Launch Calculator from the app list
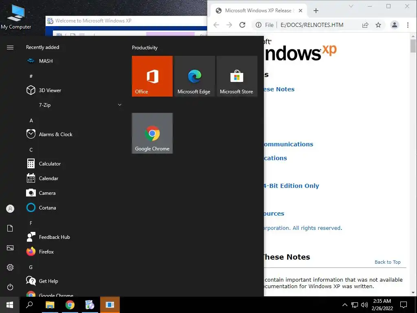This screenshot has height=313, width=417. [x=75, y=164]
